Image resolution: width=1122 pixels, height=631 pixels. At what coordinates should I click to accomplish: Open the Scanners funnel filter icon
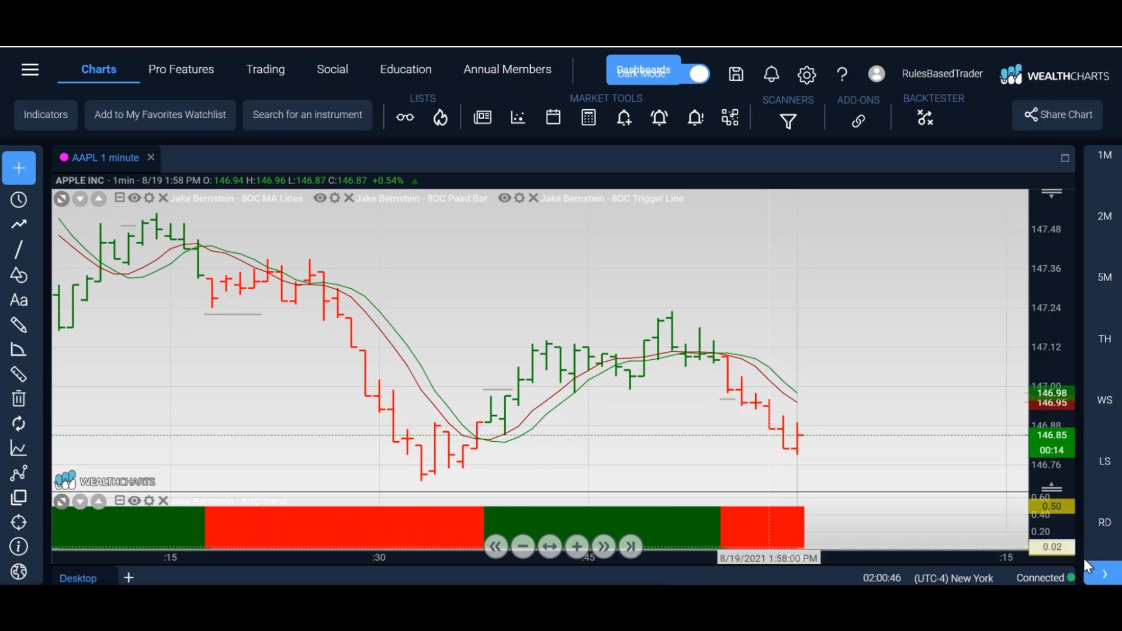click(788, 122)
